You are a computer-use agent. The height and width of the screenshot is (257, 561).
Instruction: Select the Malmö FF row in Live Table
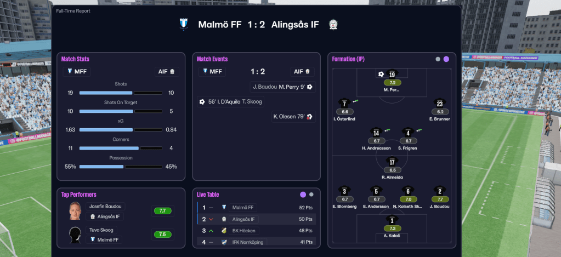click(x=256, y=208)
